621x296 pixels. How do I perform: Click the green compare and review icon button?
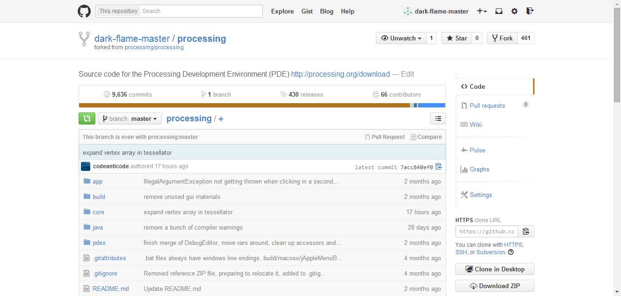[87, 118]
